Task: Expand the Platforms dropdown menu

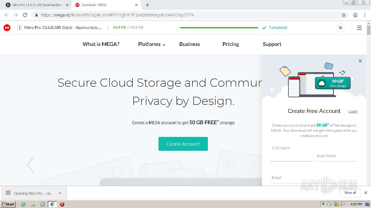Action: click(x=152, y=44)
